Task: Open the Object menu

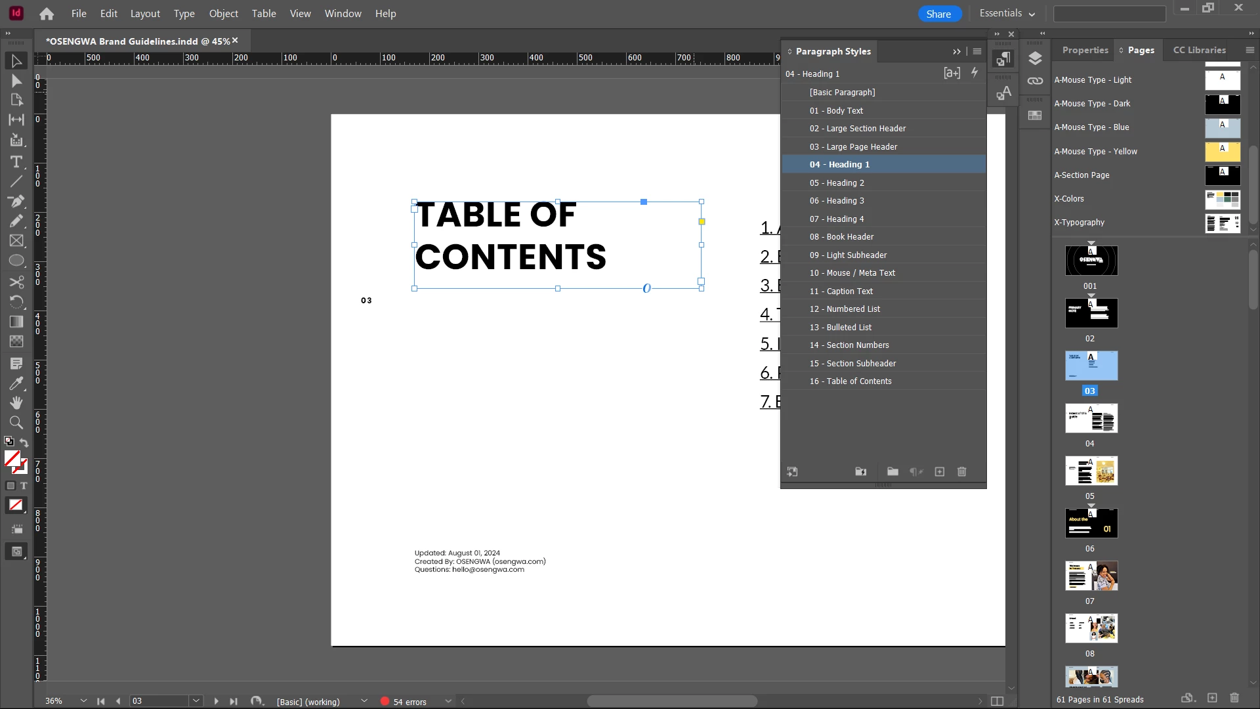Action: pos(223,14)
